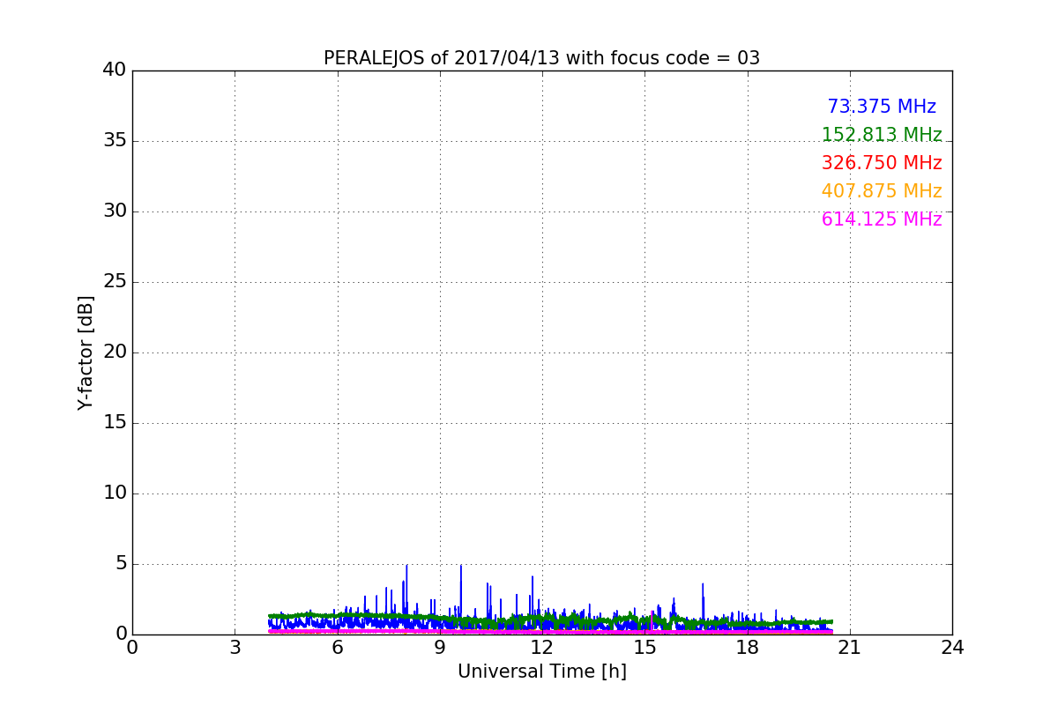Viewport: 1058px width, 705px height.
Task: Click the x-axis tick label 24
Action: pos(952,647)
